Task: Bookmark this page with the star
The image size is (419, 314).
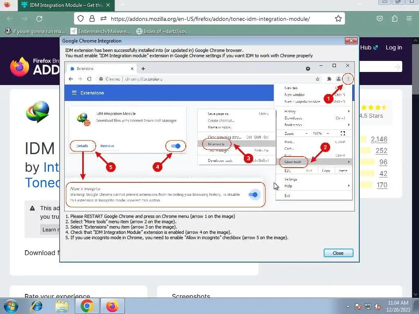Action: [338, 19]
